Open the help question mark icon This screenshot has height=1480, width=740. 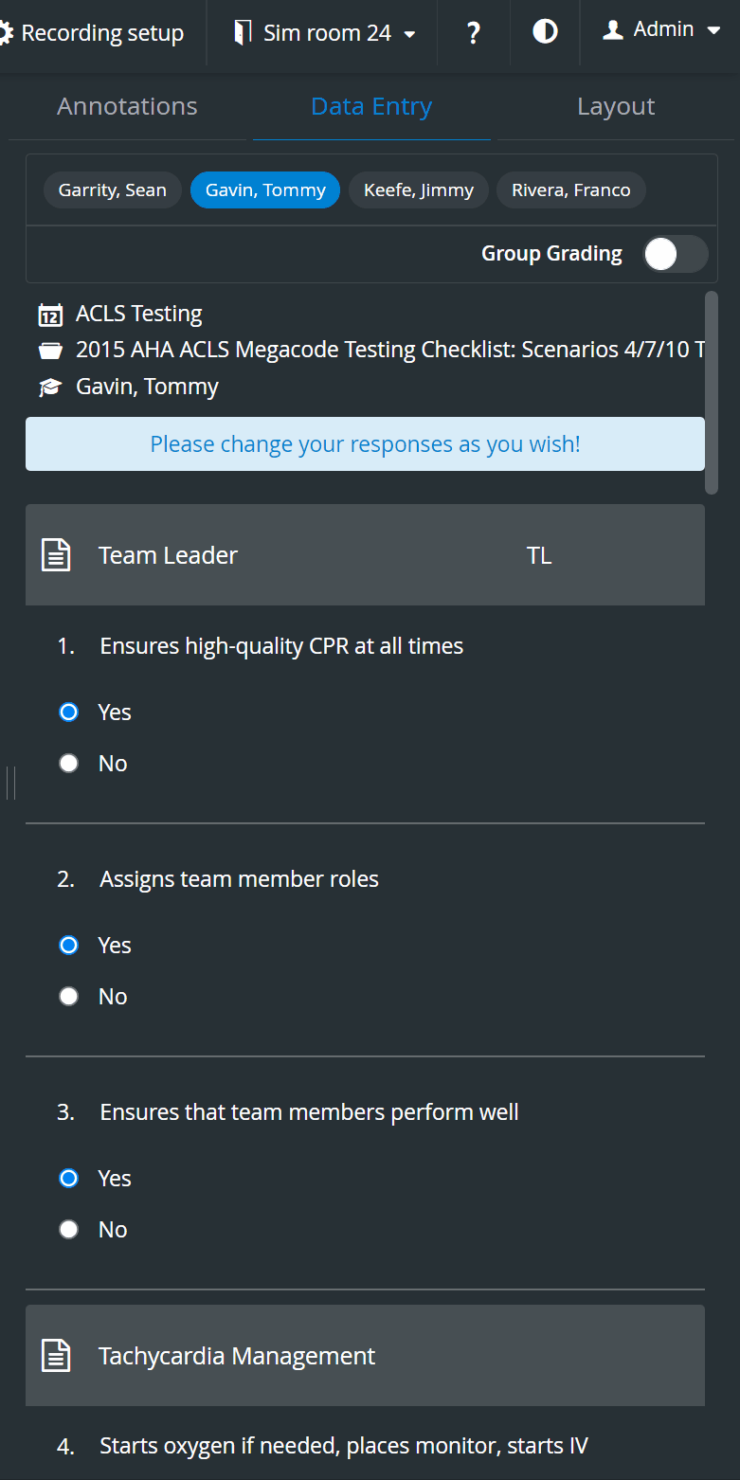[x=474, y=34]
